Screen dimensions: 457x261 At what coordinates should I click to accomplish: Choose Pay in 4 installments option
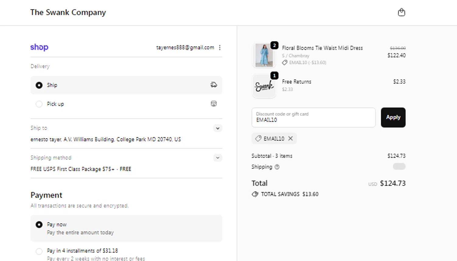pos(126,254)
